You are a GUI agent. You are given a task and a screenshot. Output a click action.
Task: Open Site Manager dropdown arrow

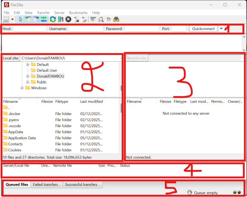[x=13, y=19]
